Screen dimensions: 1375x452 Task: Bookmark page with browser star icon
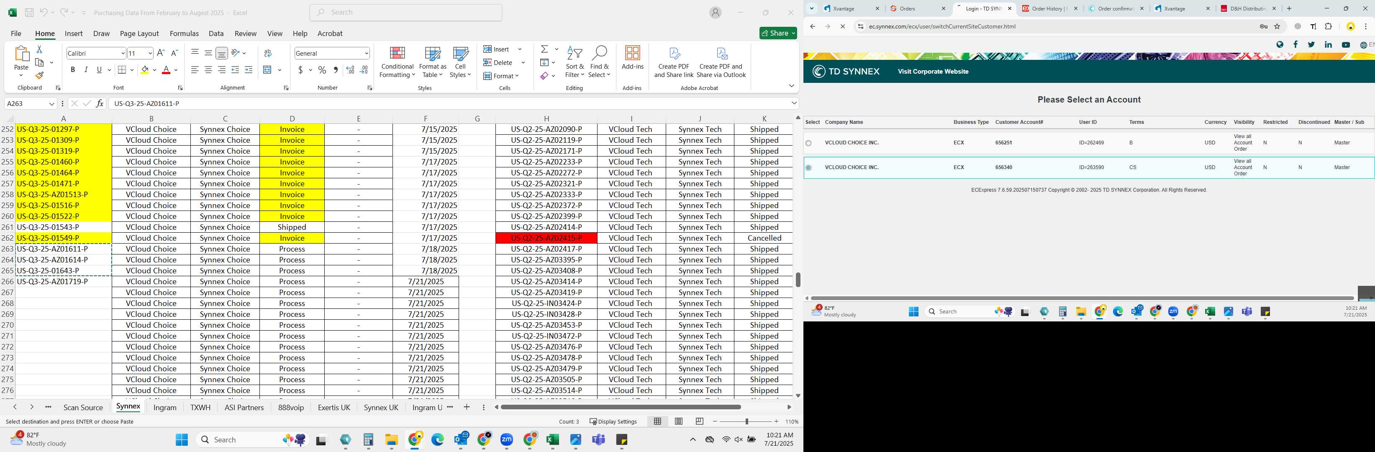coord(1278,26)
